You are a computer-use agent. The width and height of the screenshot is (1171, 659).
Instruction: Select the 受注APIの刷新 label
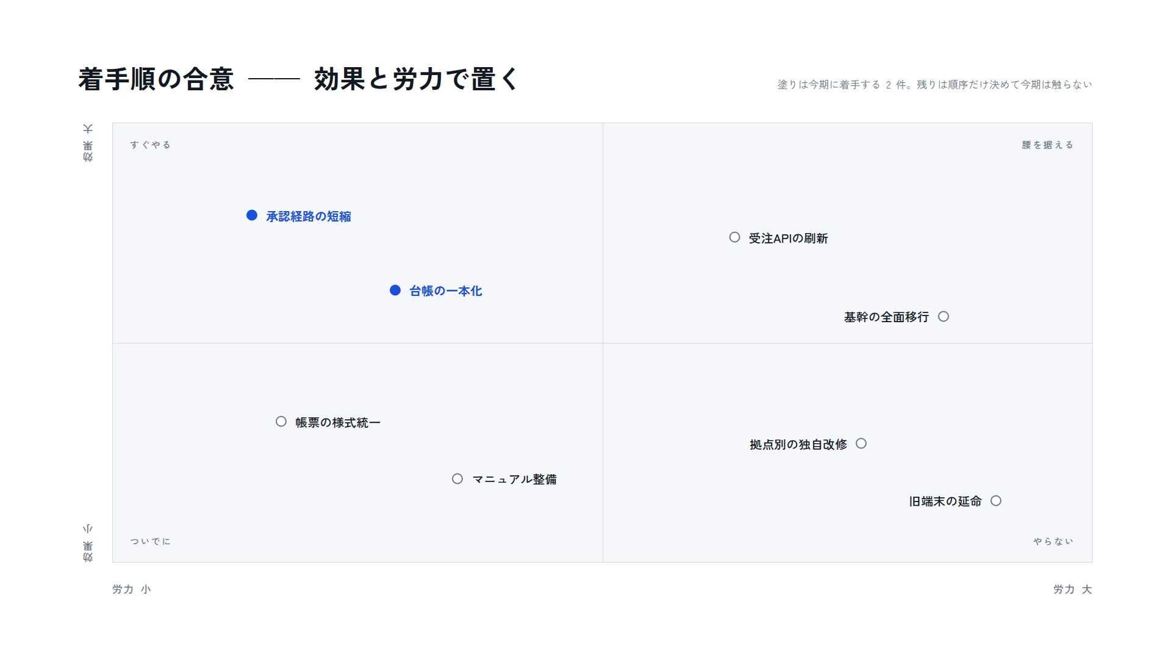[789, 239]
